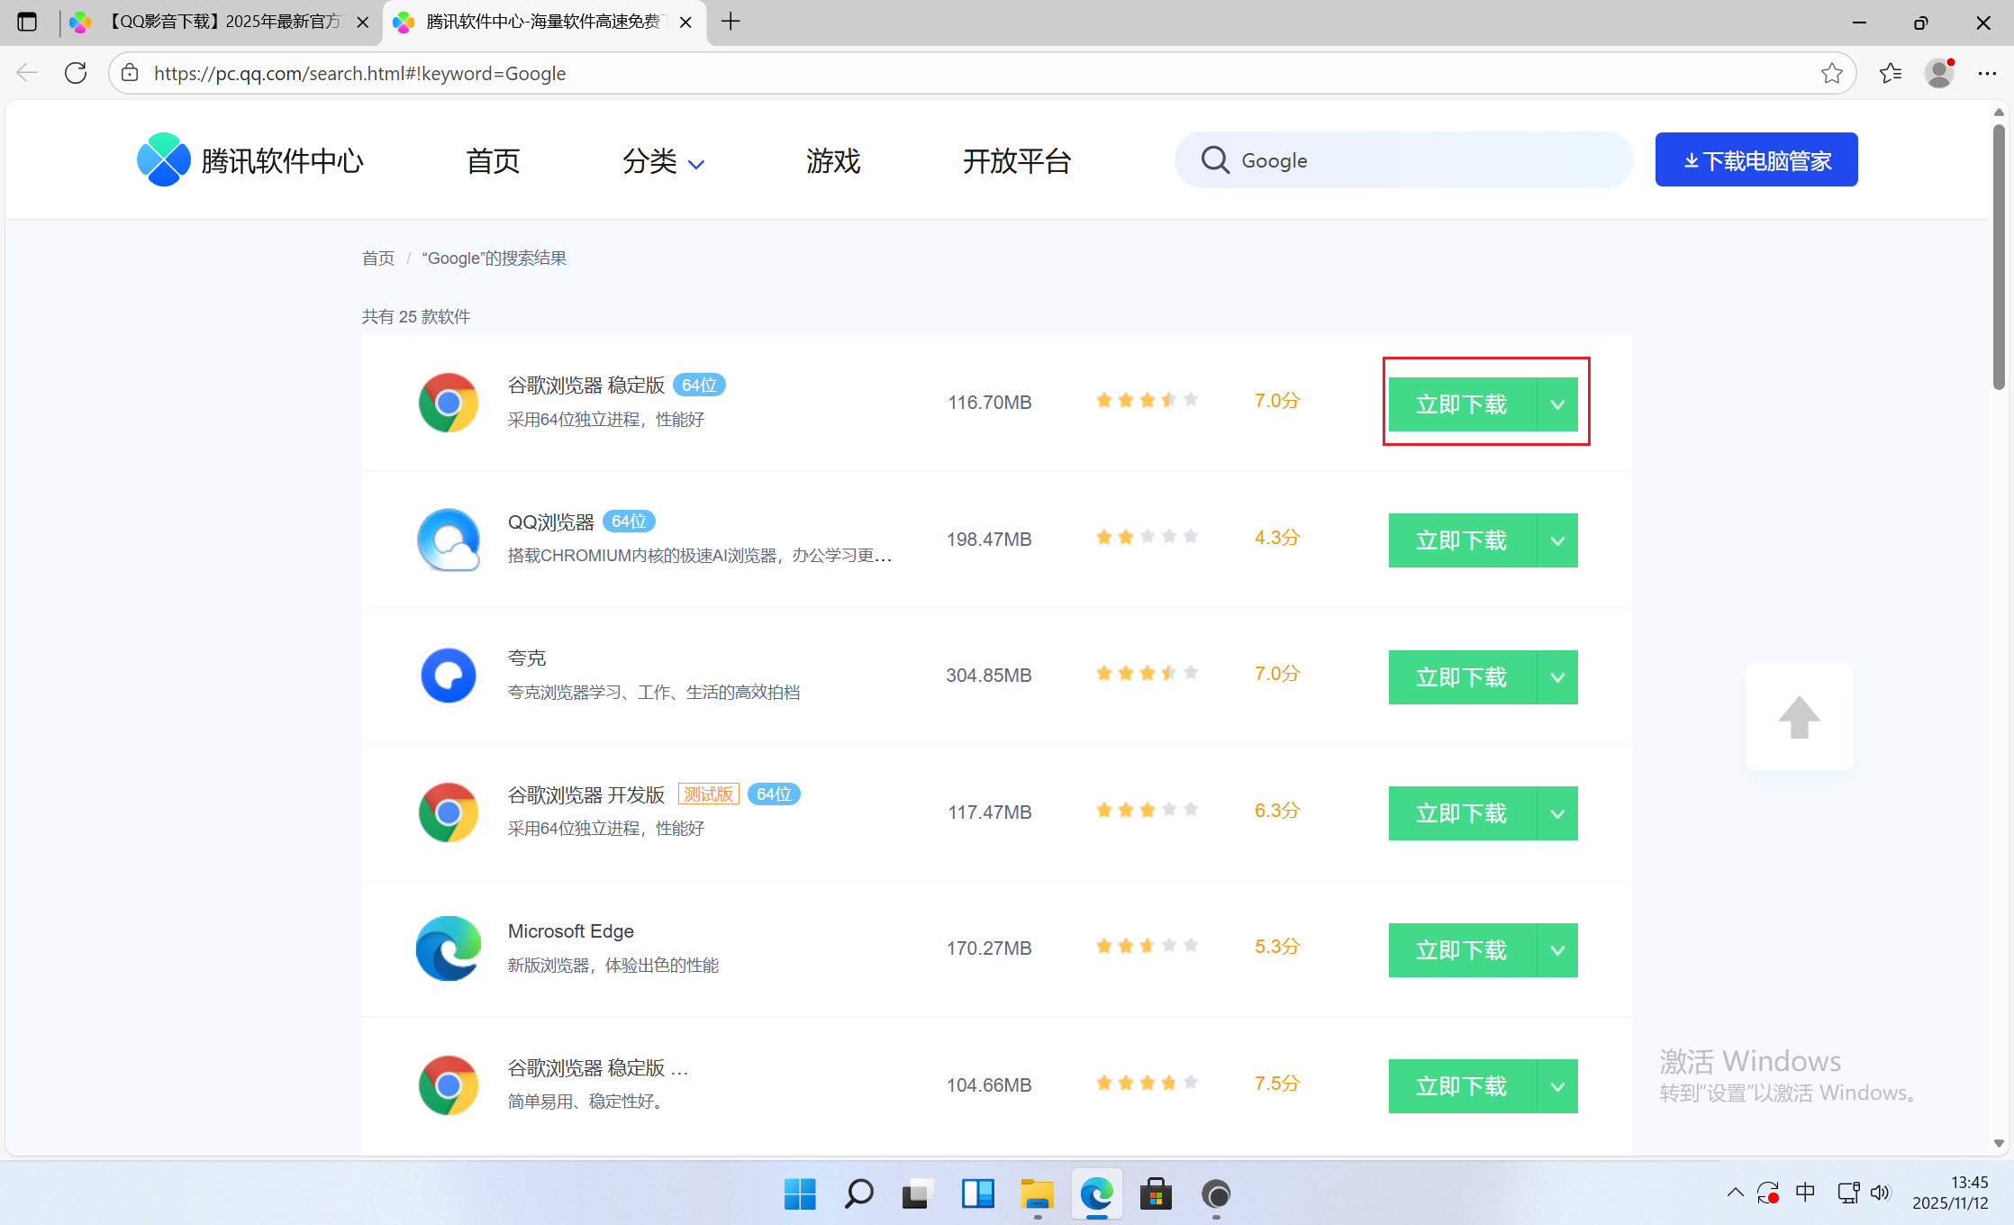Click 立即下载 for 谷歌浏览器 开发版

1461,813
